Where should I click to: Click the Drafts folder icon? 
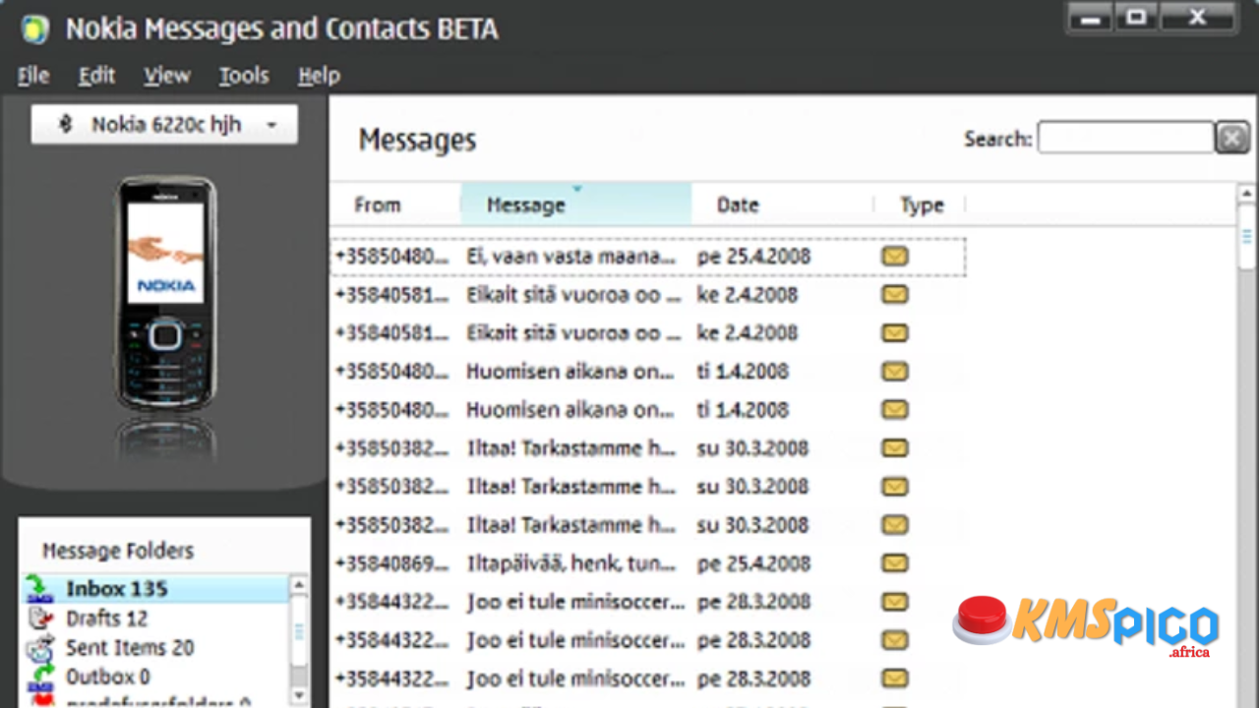[x=39, y=619]
